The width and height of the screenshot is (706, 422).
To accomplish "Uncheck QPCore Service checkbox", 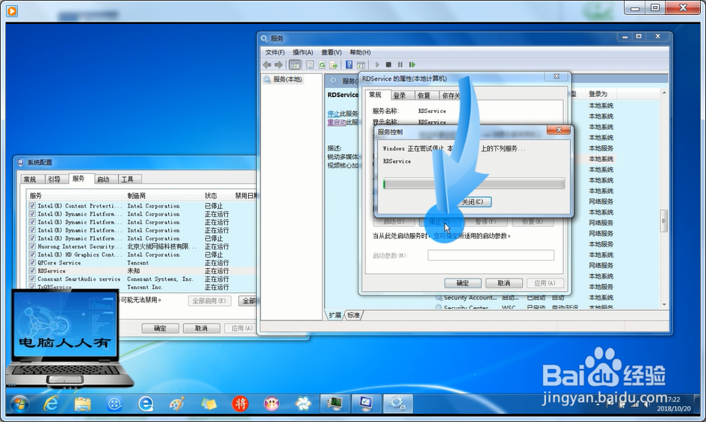I will tap(32, 263).
